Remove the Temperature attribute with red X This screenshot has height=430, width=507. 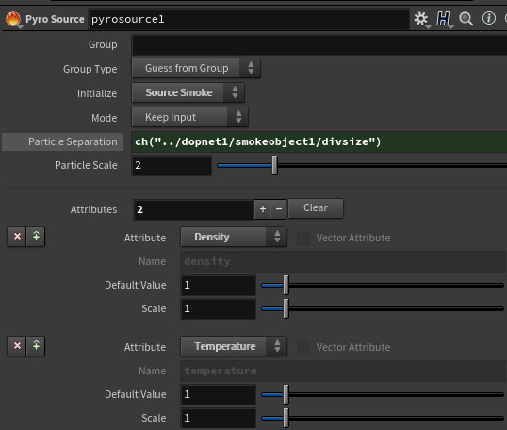17,346
